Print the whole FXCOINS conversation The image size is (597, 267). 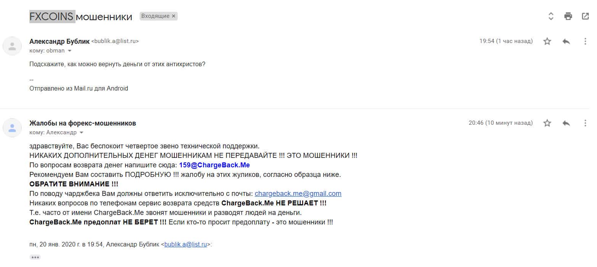(568, 16)
